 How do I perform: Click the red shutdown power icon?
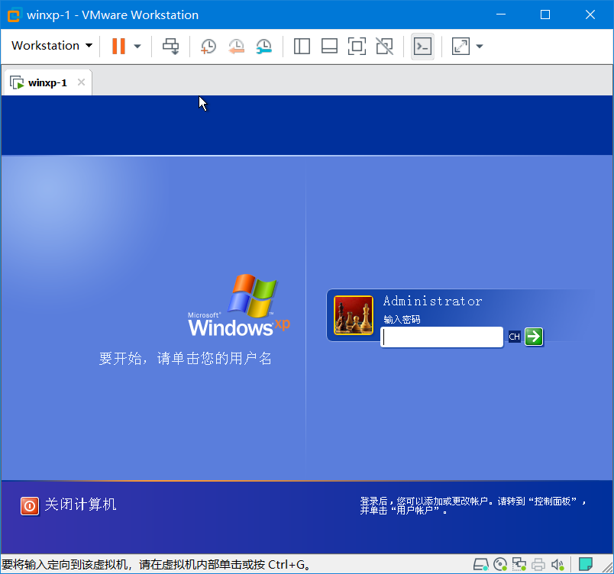tap(30, 506)
